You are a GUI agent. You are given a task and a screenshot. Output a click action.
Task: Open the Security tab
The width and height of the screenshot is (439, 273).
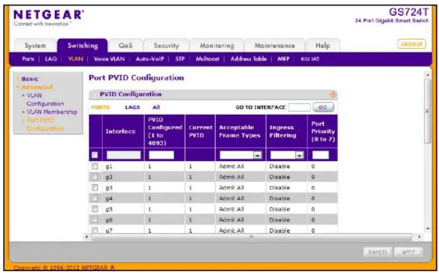tap(166, 46)
